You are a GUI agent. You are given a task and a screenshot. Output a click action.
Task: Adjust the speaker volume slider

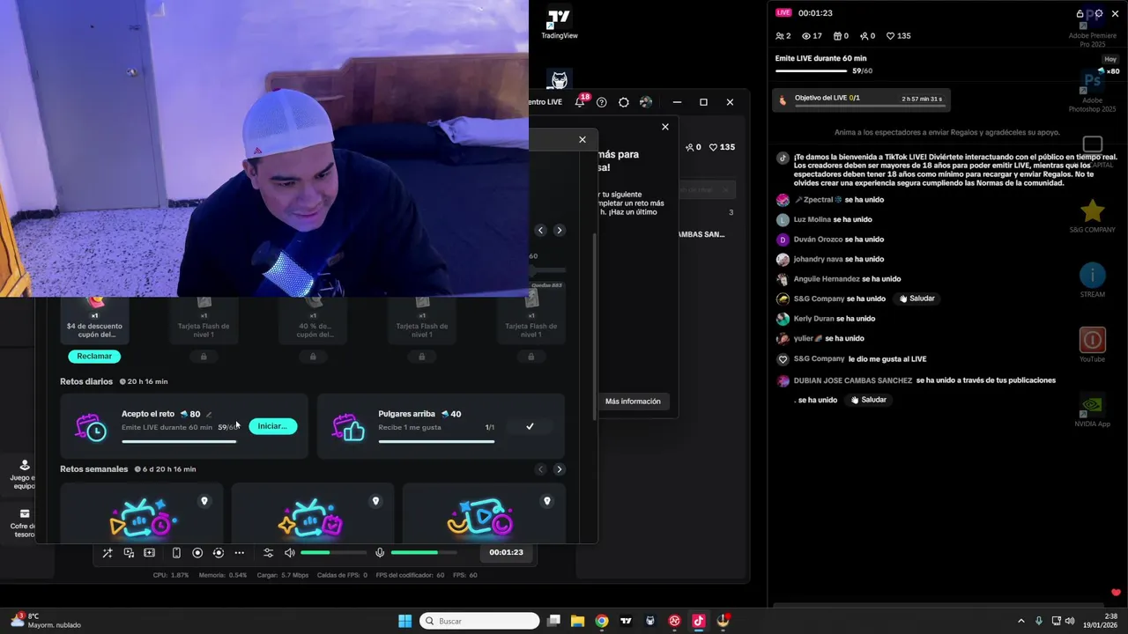(x=333, y=553)
